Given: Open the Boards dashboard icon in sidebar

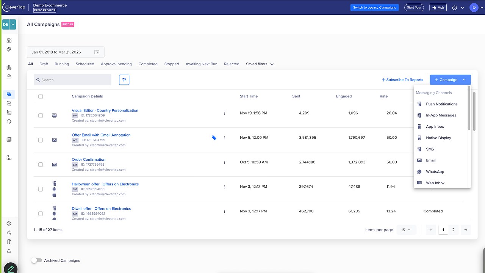Looking at the screenshot, I should point(9,40).
